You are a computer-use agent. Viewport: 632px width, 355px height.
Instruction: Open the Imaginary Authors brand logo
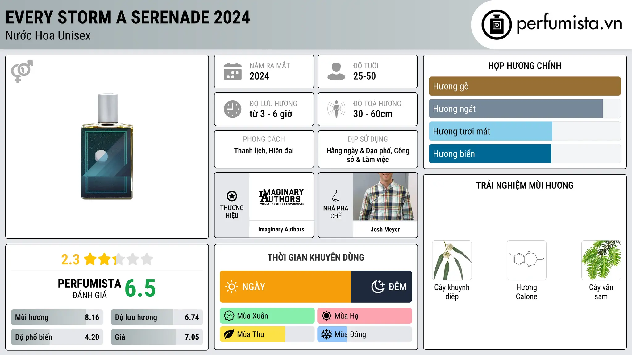281,197
